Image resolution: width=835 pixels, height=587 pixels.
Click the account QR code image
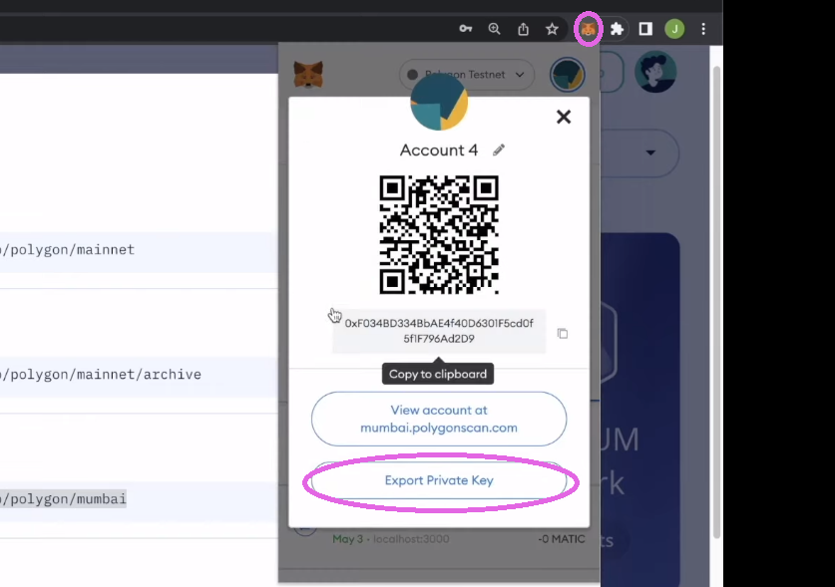(439, 234)
